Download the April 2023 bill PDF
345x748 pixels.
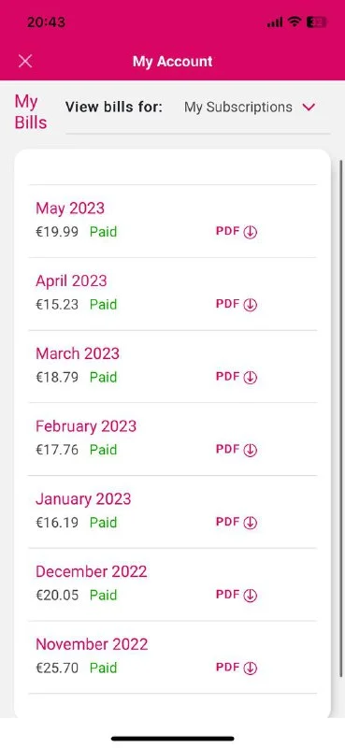click(237, 305)
